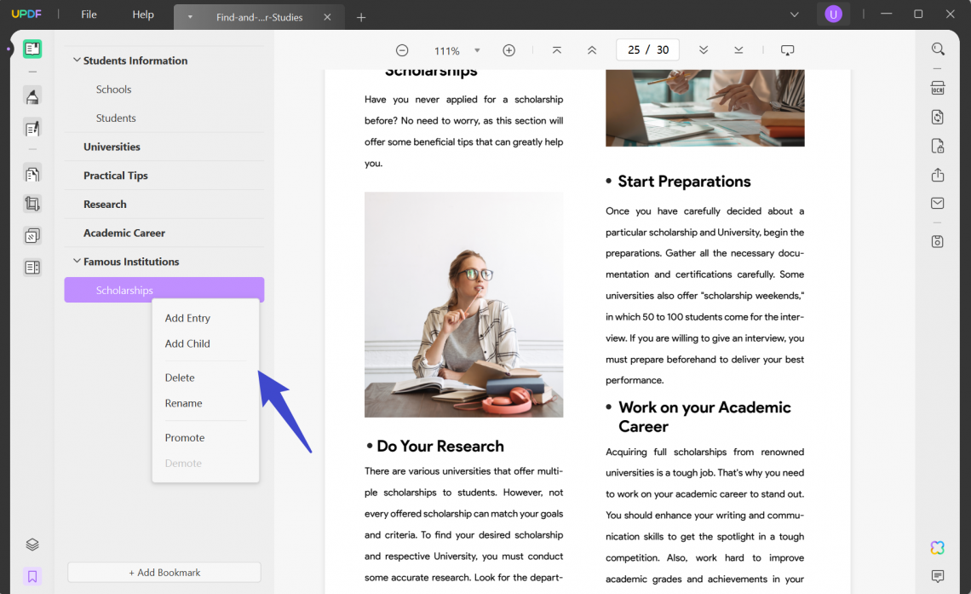
Task: Collapse the Students Information section
Action: (77, 60)
